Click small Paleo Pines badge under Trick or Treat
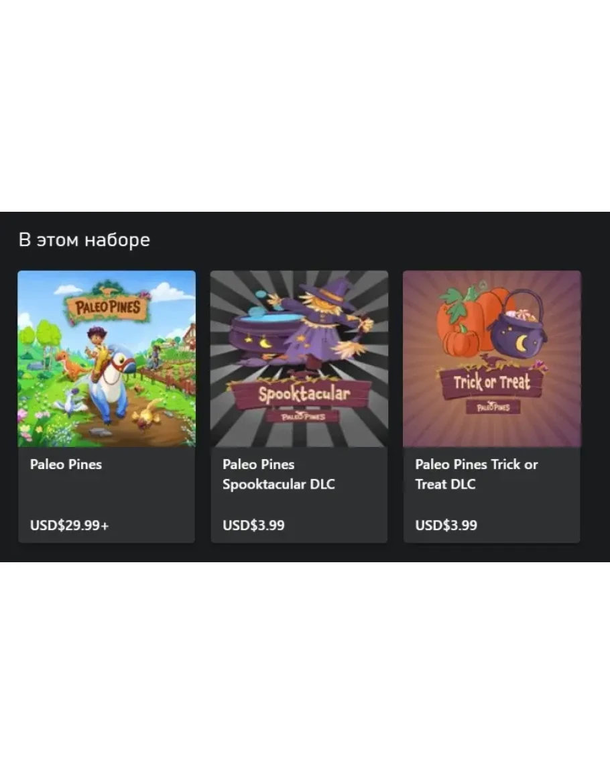The image size is (610, 774). click(493, 407)
